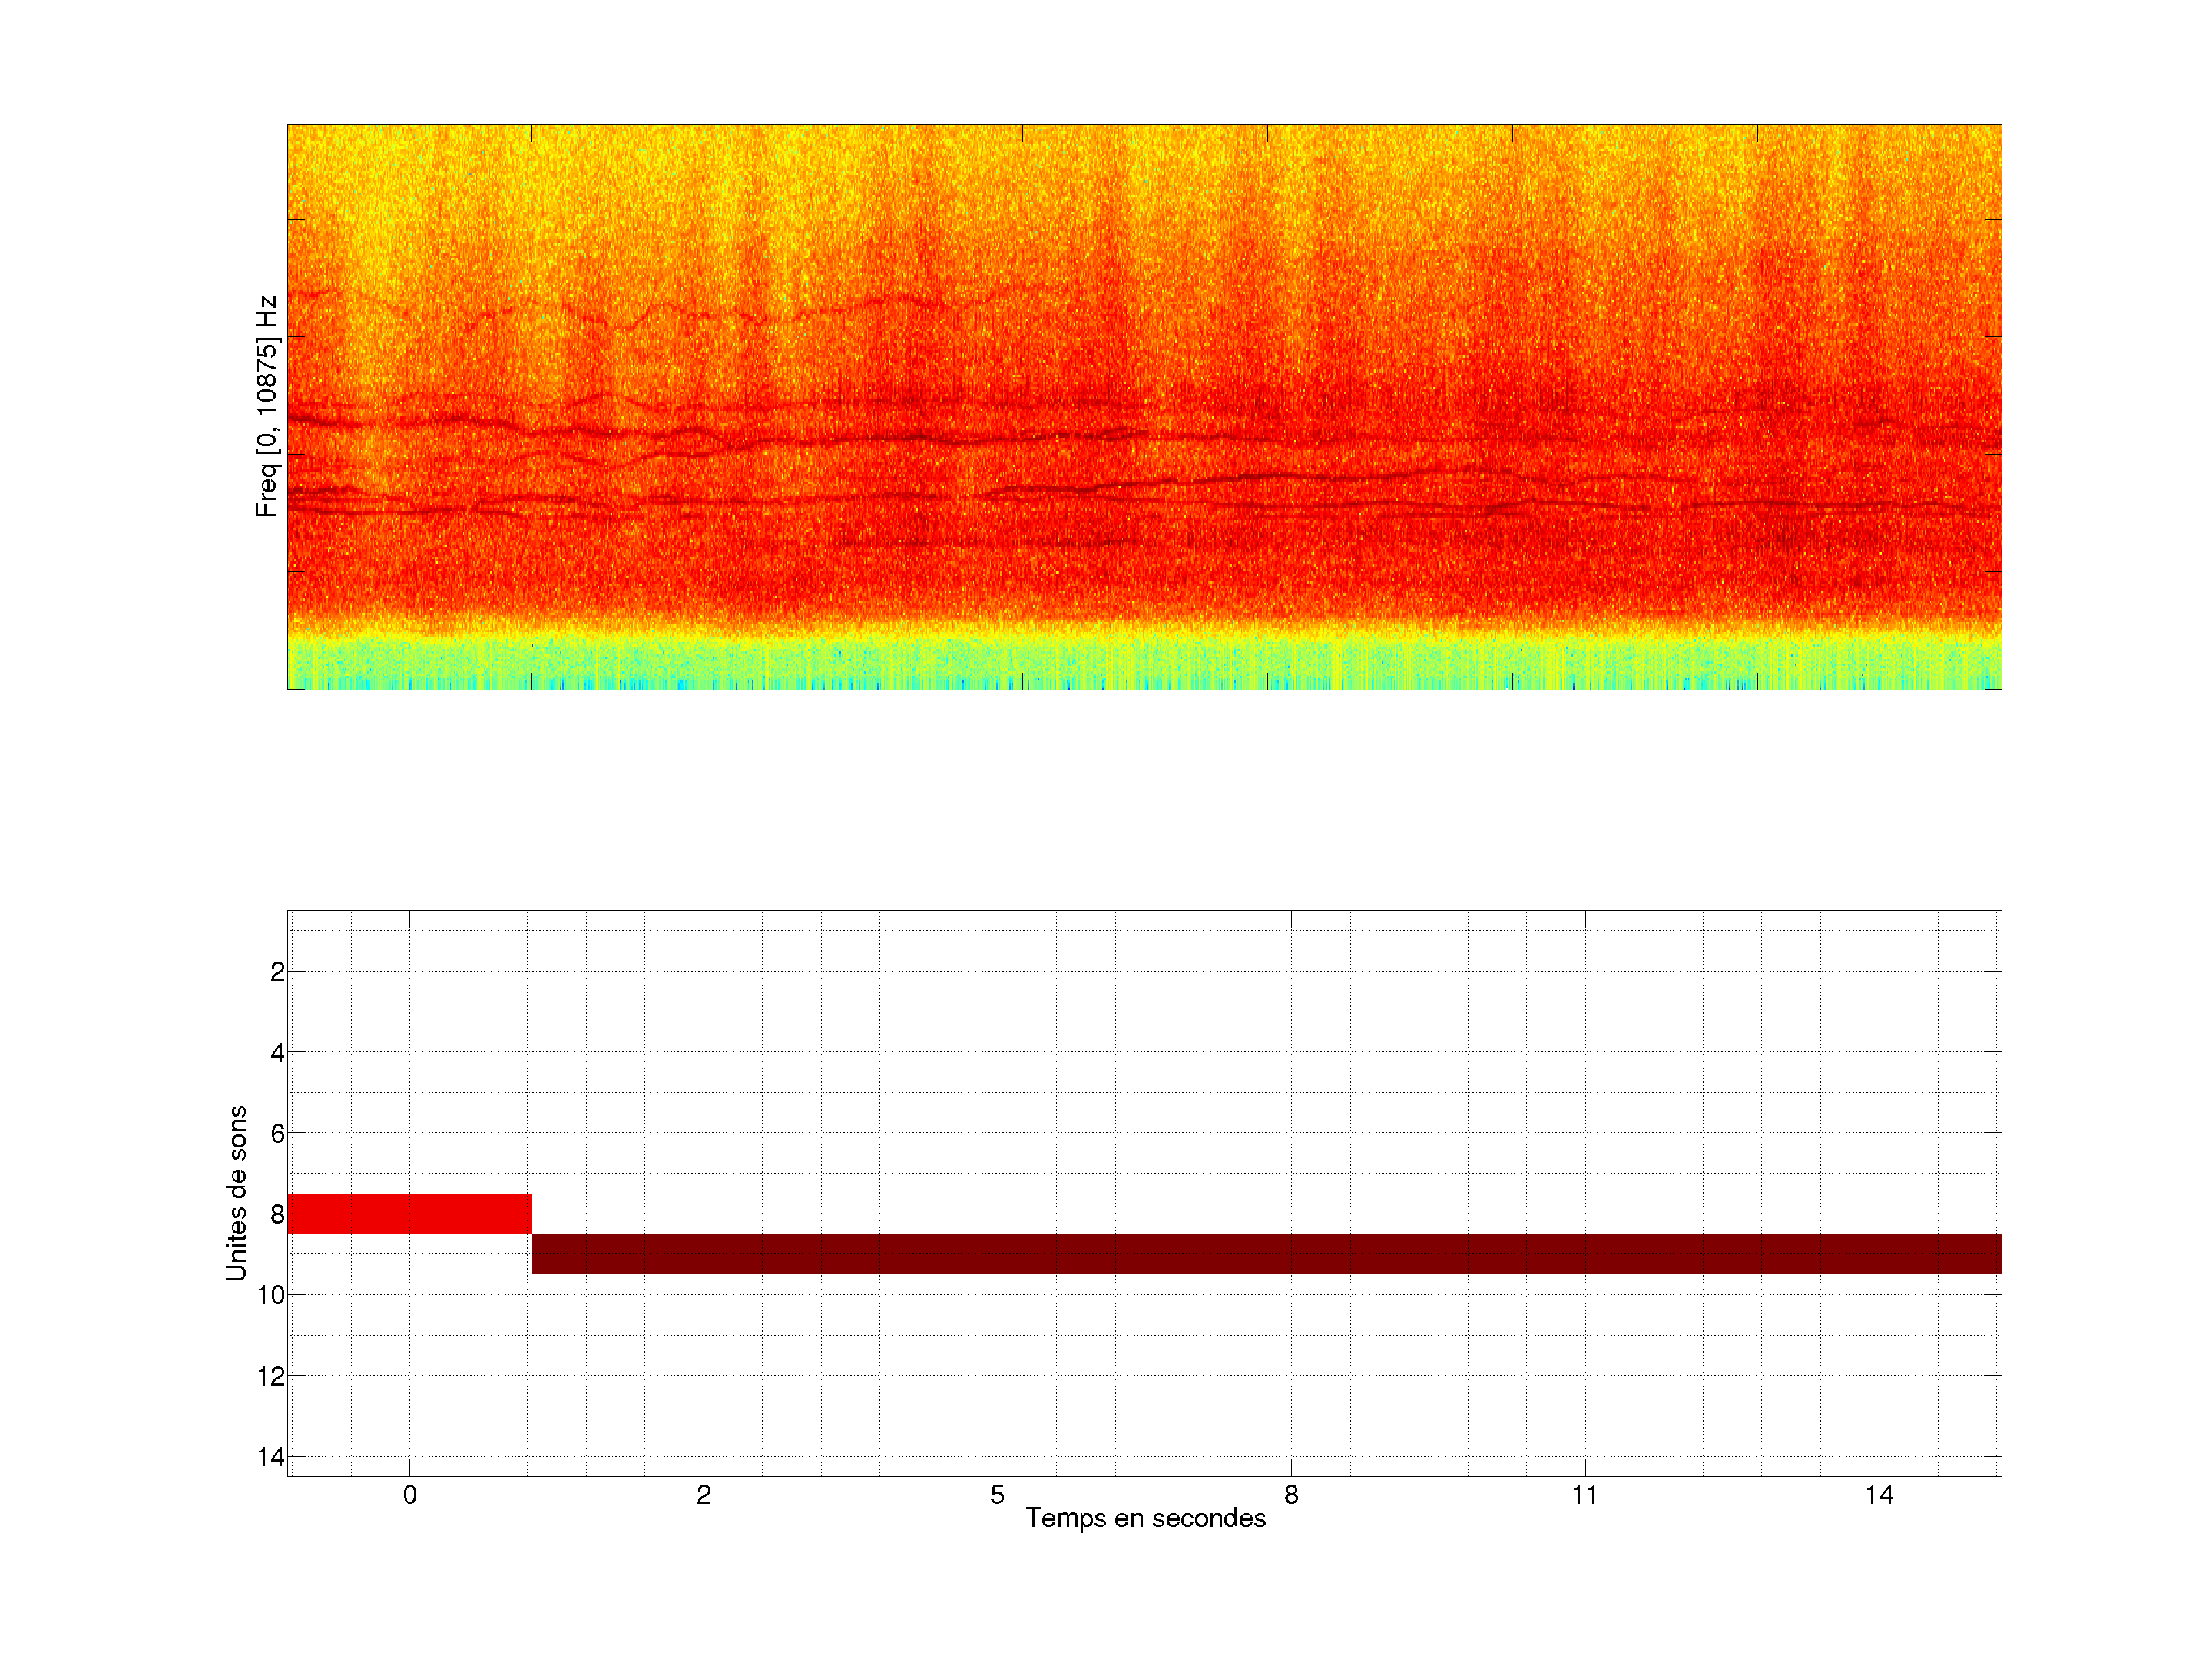Click x-axis tick label 14
The width and height of the screenshot is (2212, 1659).
point(1878,1495)
